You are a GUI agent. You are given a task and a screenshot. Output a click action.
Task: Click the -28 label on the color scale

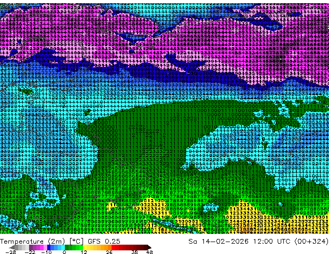11,252
